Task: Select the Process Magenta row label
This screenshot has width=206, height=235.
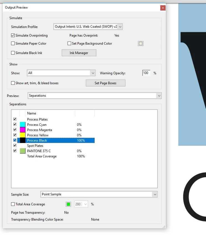Action: coord(40,130)
